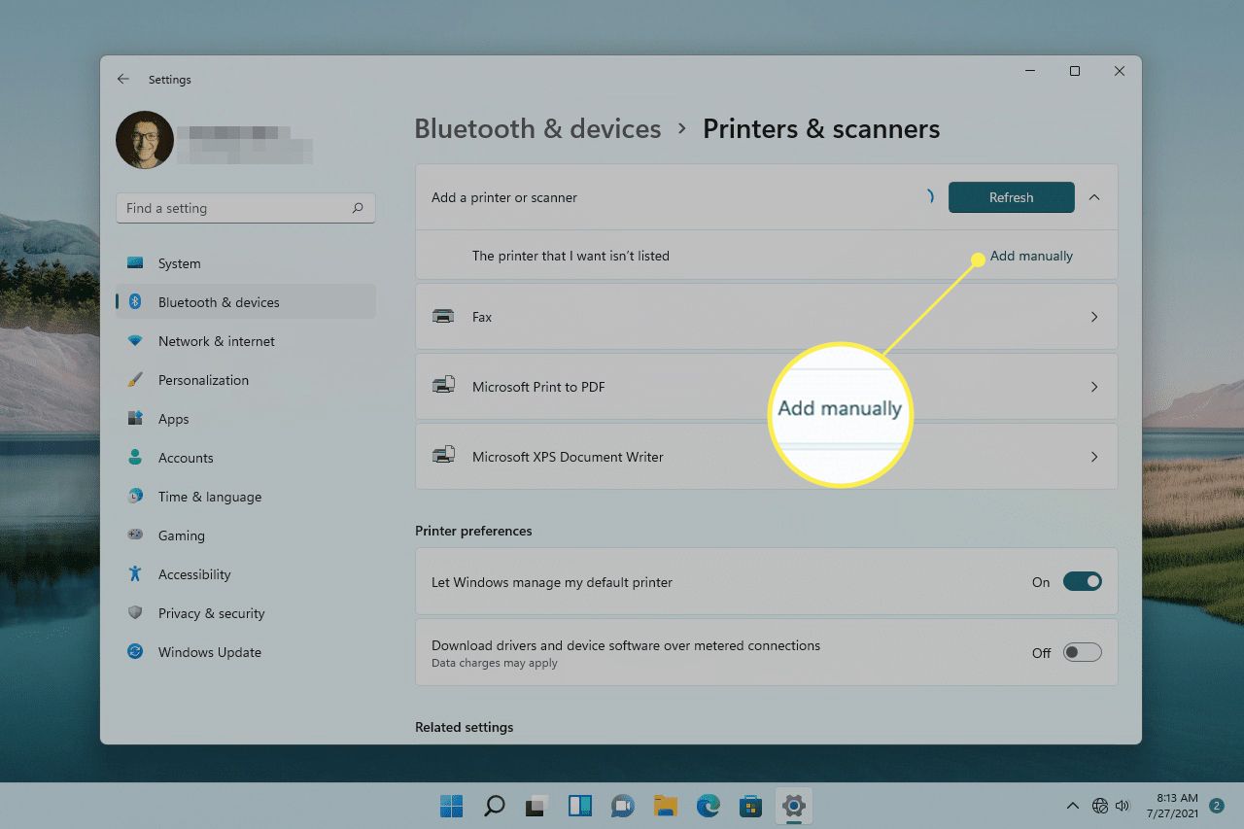This screenshot has height=829, width=1244.
Task: Enable download drivers over metered connections
Action: 1082,653
